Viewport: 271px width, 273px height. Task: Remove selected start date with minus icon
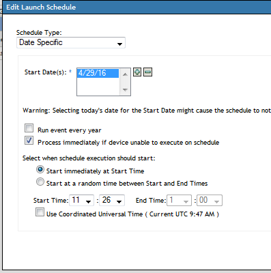[x=147, y=72]
